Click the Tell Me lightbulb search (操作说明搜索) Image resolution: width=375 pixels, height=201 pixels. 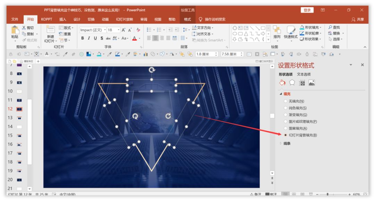212,19
